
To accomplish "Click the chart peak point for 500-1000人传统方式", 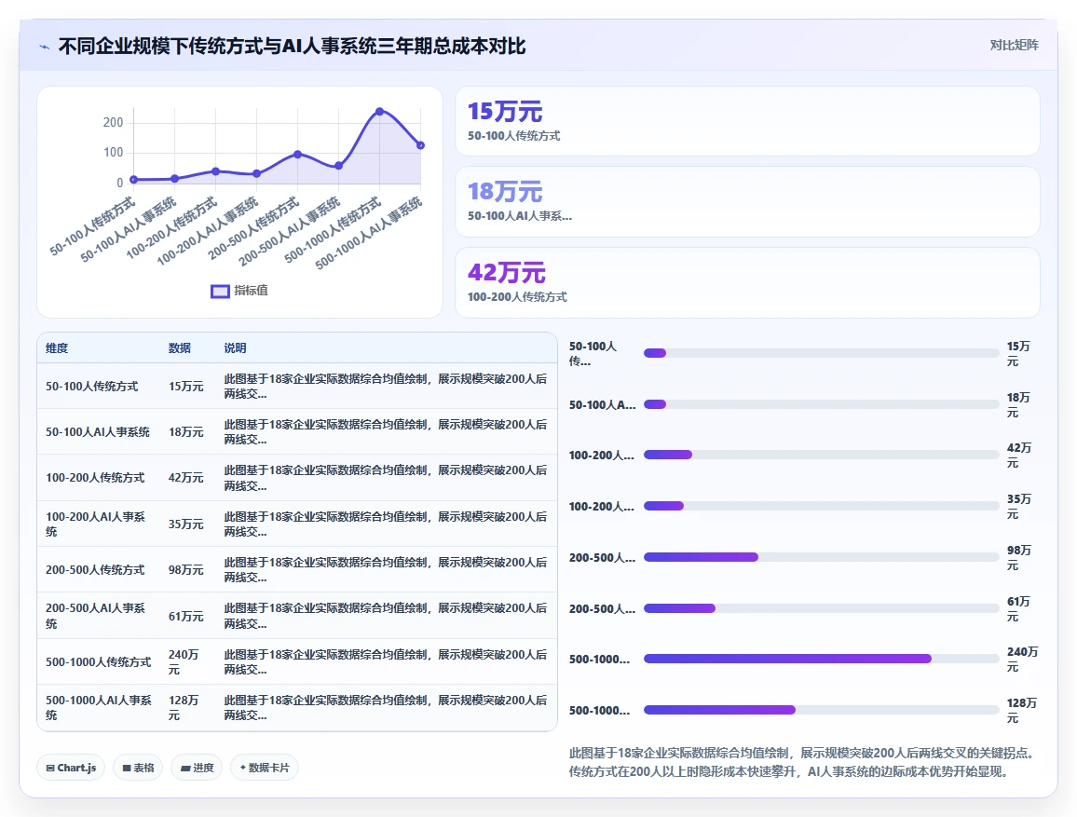I will click(x=380, y=111).
